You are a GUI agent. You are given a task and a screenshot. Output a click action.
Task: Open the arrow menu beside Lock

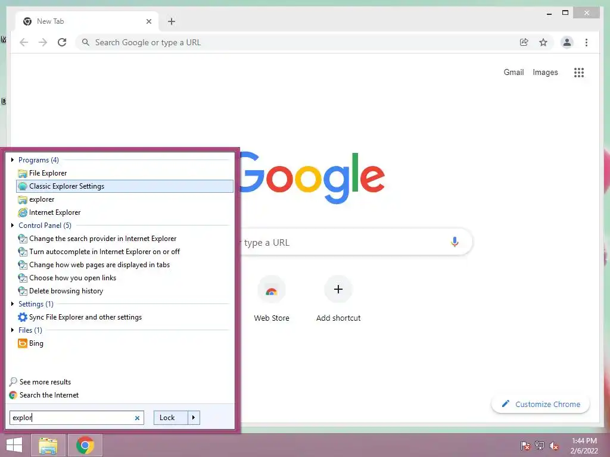point(194,418)
